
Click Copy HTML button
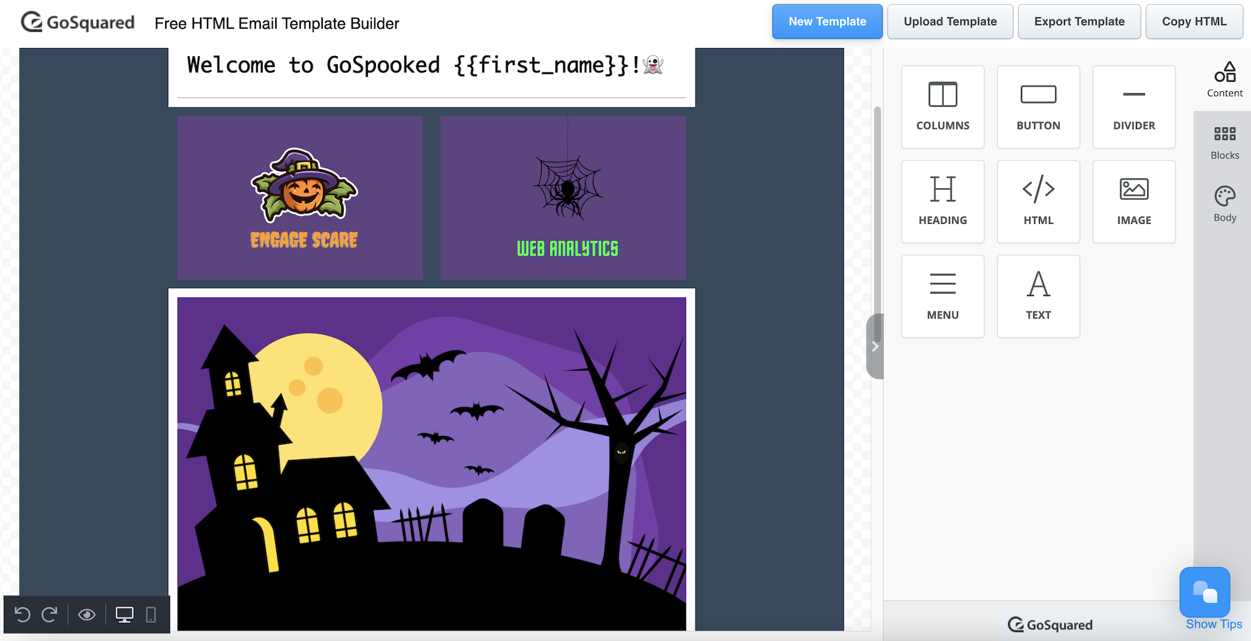point(1194,22)
